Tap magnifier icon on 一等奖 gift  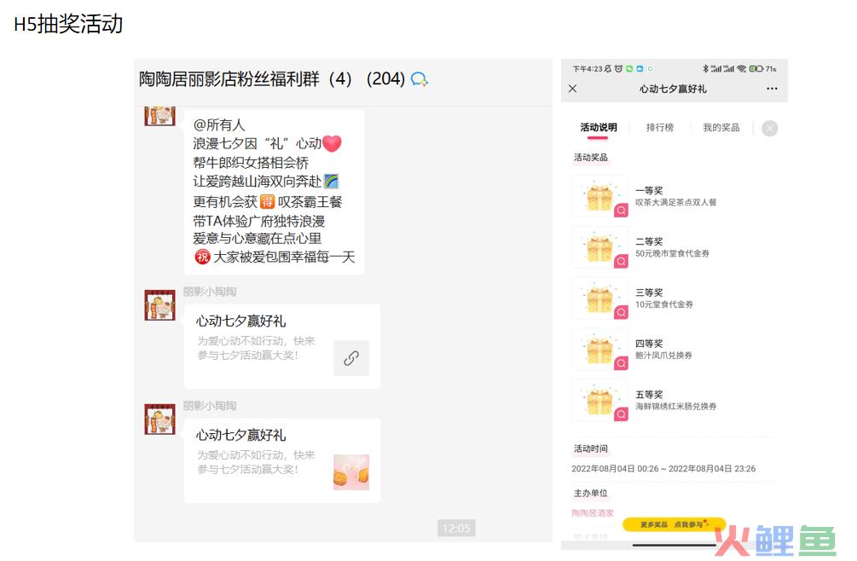coord(621,211)
